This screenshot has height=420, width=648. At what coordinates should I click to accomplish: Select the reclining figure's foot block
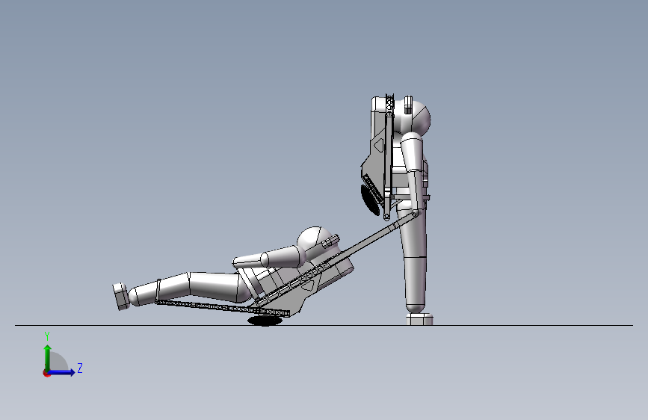pyautogui.click(x=120, y=296)
